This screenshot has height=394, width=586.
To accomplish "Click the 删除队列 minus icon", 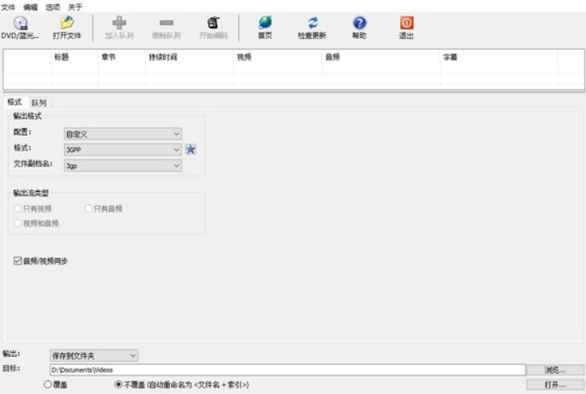I will 166,23.
